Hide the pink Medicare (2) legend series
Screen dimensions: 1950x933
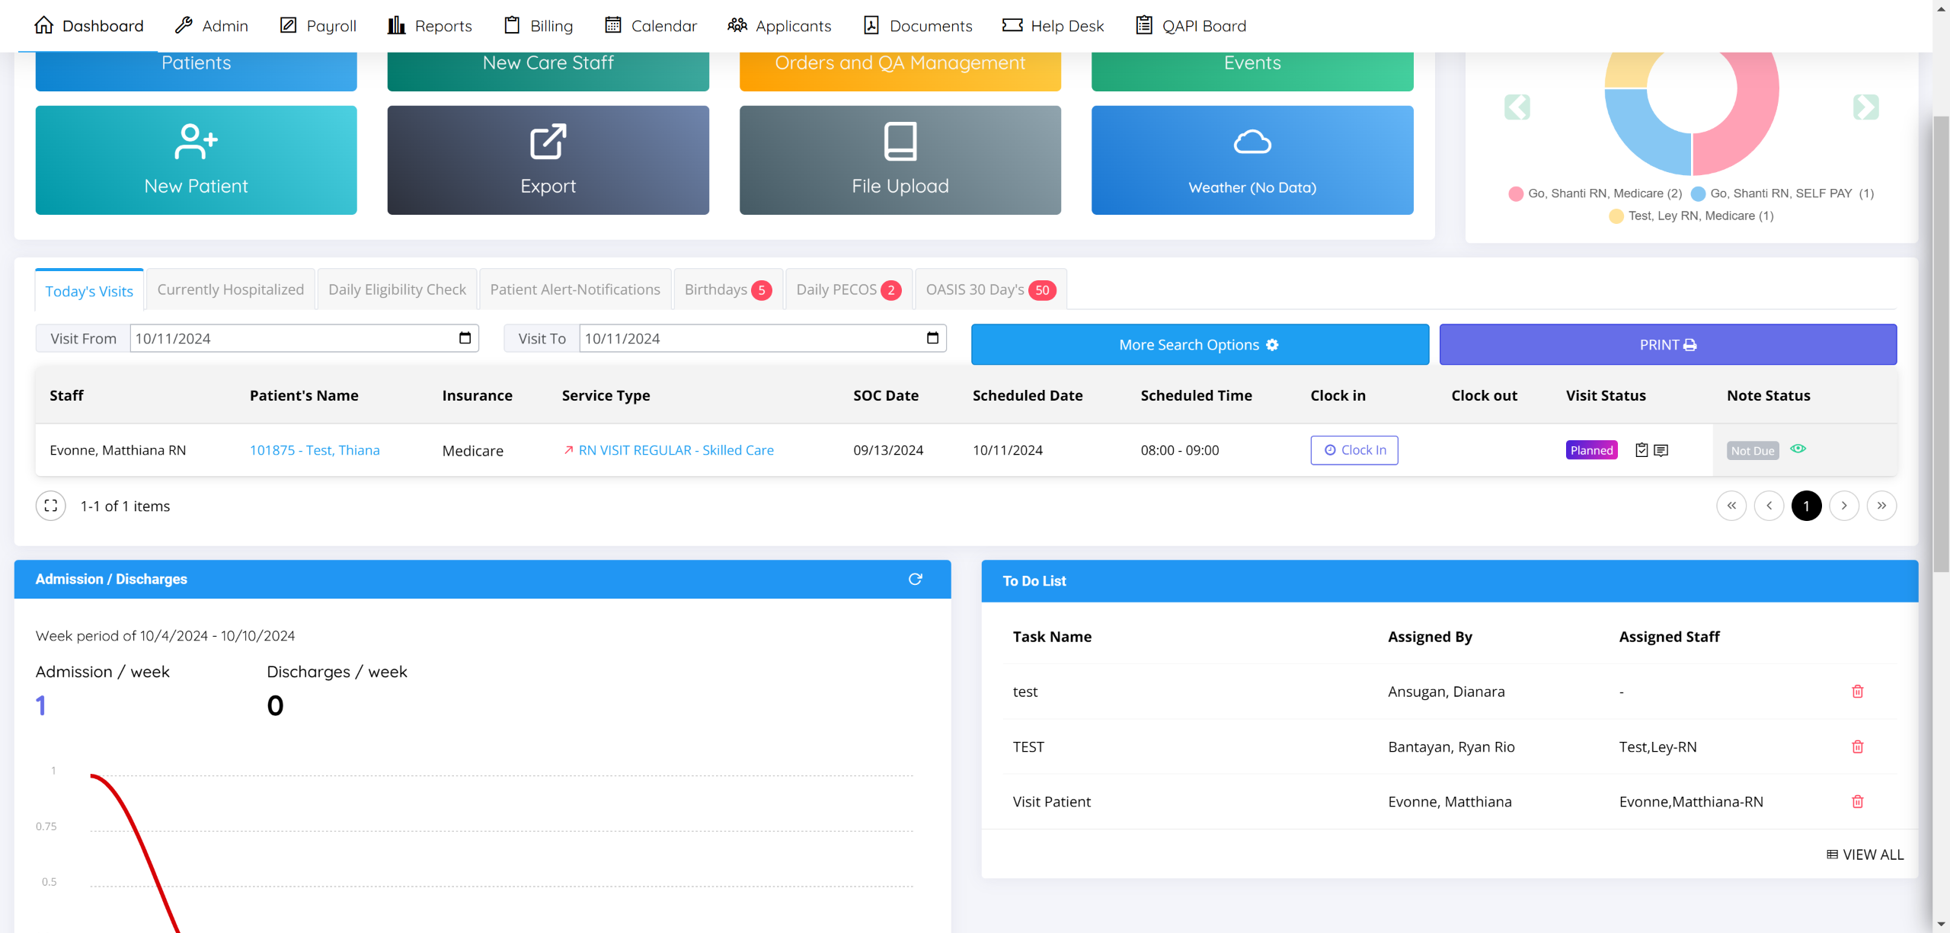1595,193
